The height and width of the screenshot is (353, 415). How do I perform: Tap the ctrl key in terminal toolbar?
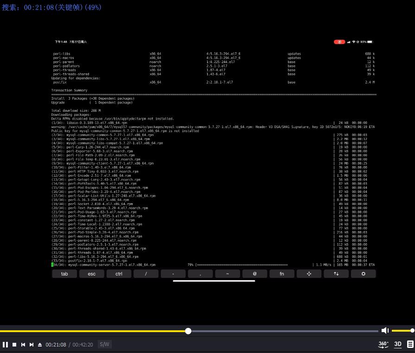pos(119,274)
